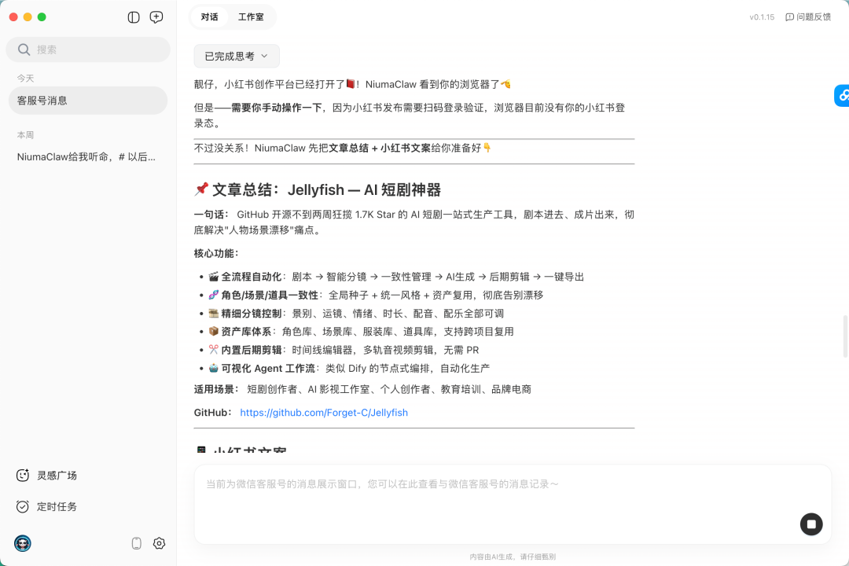
Task: Focus the 搜索 search field
Action: 88,50
